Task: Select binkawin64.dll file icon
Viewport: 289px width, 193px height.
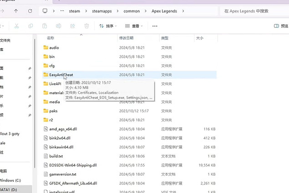Action: pyautogui.click(x=46, y=147)
